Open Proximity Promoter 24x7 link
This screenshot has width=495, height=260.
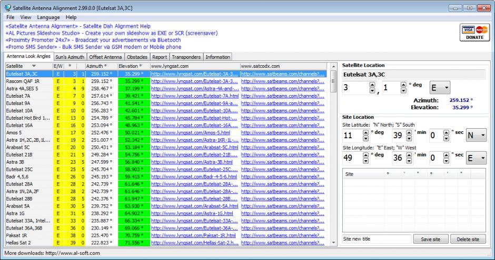coord(93,40)
